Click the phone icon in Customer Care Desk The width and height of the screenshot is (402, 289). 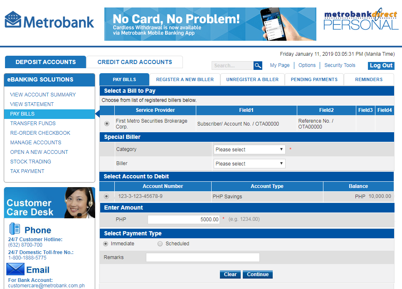[x=15, y=228]
